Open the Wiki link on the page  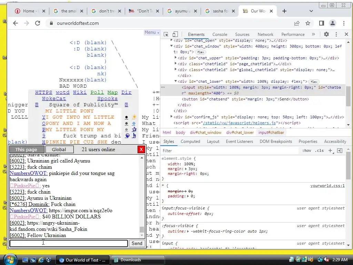tap(80, 92)
